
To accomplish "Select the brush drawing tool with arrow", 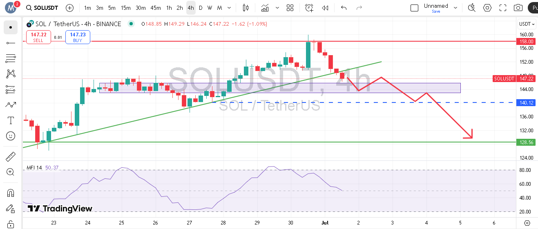I will 11,105.
